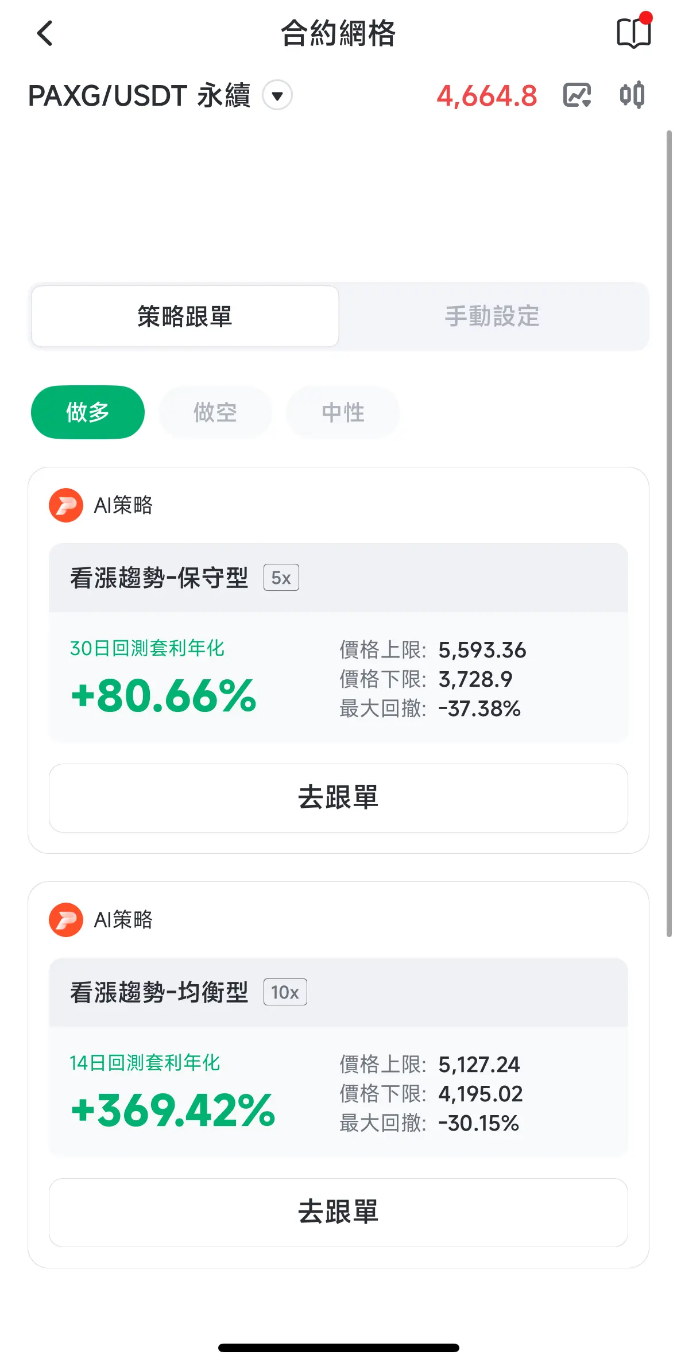Tap the 5x leverage badge
Image resolution: width=677 pixels, height=1366 pixels.
tap(281, 578)
